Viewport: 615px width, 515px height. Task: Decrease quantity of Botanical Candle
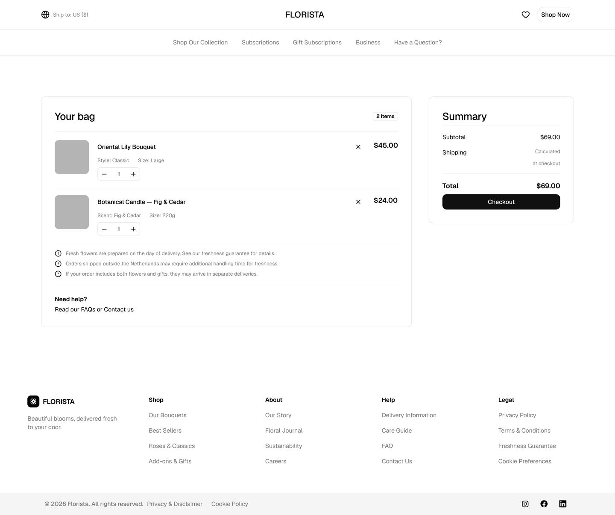click(104, 229)
